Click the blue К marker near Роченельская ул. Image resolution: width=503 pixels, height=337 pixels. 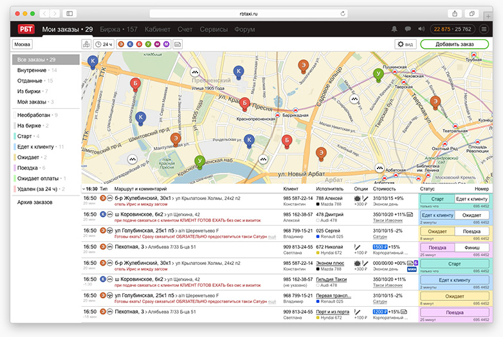(x=250, y=141)
